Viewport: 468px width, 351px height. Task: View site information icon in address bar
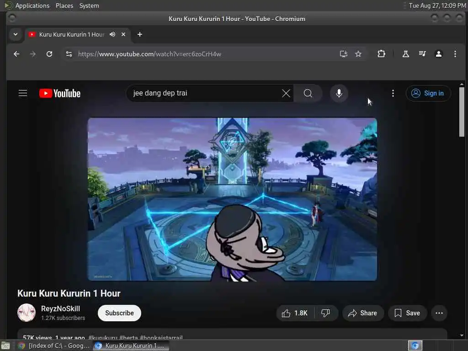69,54
